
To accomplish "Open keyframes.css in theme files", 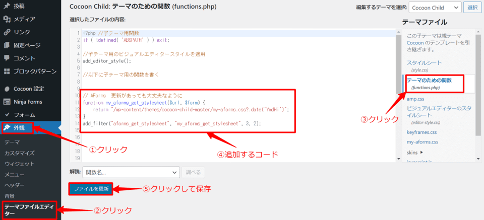I will 421,132.
